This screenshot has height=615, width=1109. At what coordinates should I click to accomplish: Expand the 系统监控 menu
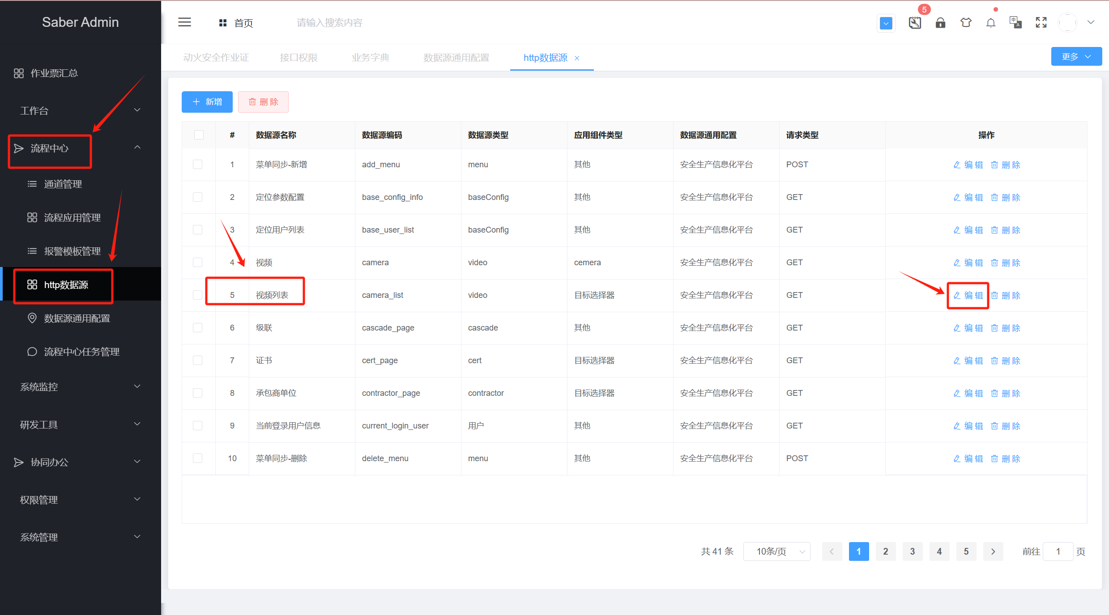pos(81,387)
